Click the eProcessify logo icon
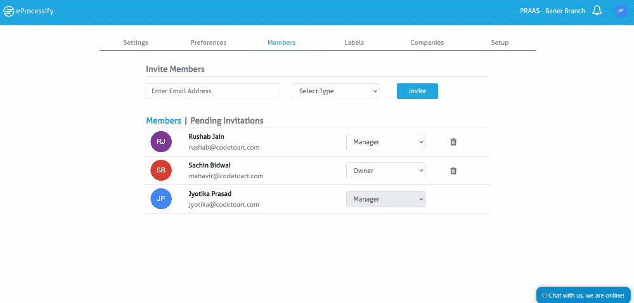Viewport: 634px width, 303px height. pyautogui.click(x=8, y=11)
